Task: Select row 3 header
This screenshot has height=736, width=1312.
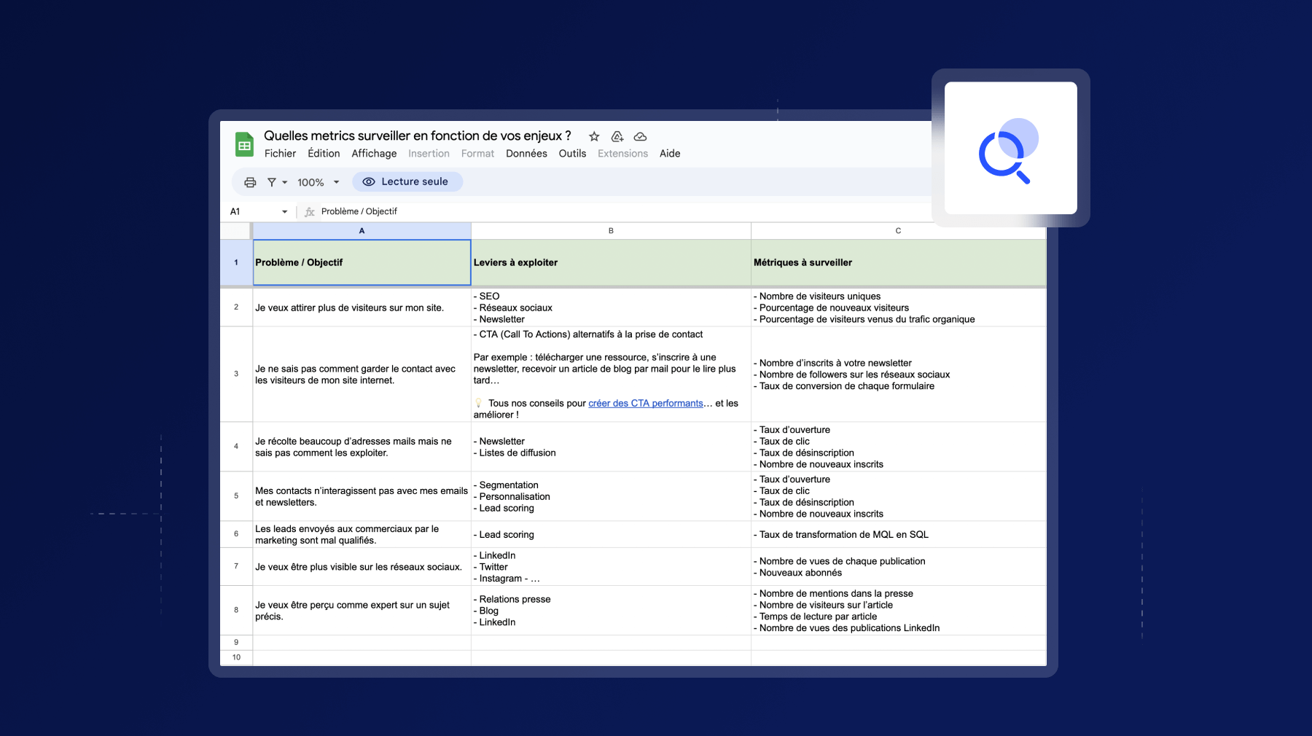Action: coord(236,374)
